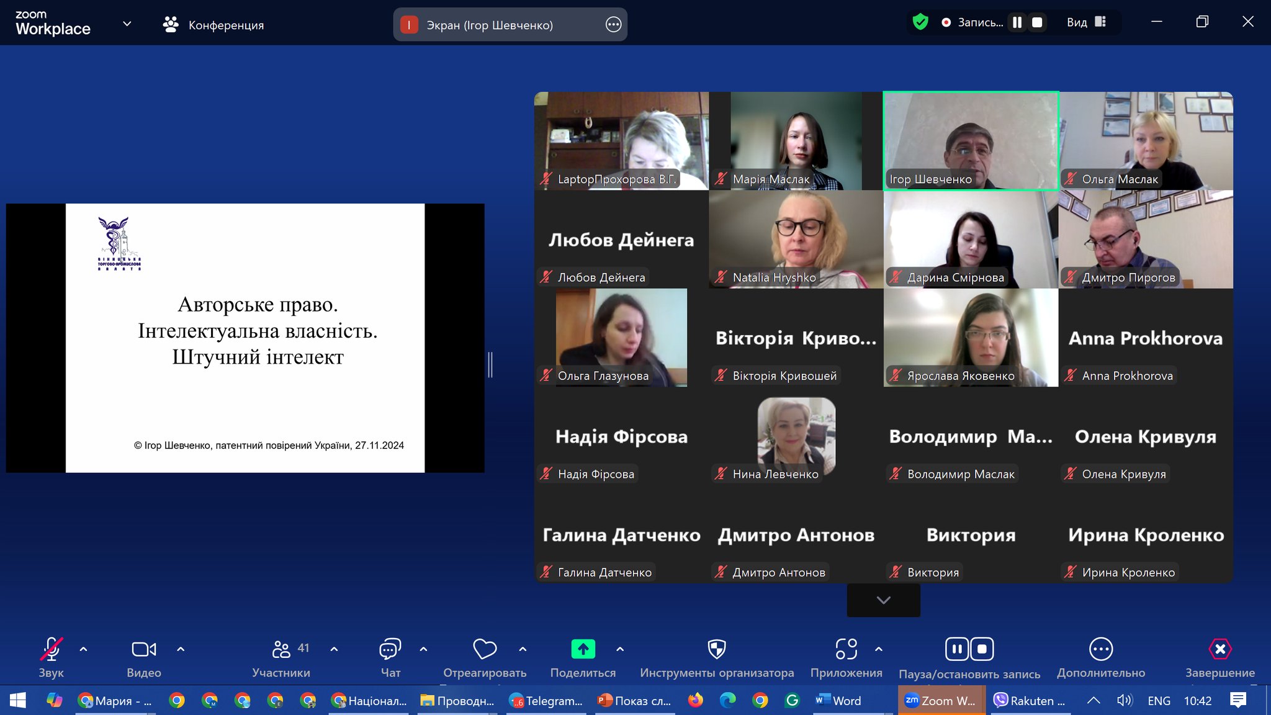Image resolution: width=1271 pixels, height=715 pixels.
Task: Click the green Поделиться share icon
Action: pyautogui.click(x=582, y=649)
